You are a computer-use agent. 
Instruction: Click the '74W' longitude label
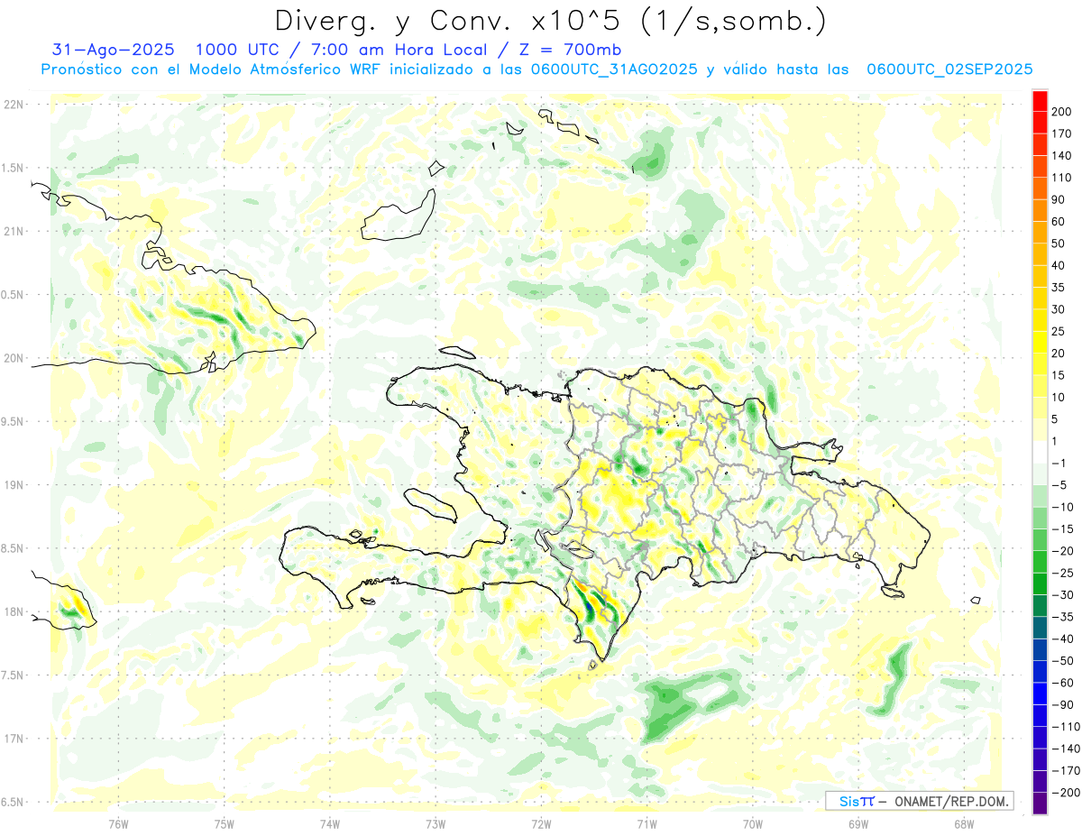(330, 823)
